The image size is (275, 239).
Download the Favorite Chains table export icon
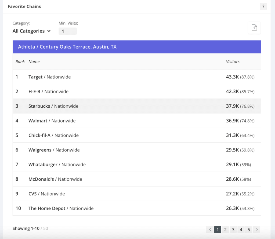coord(254,28)
